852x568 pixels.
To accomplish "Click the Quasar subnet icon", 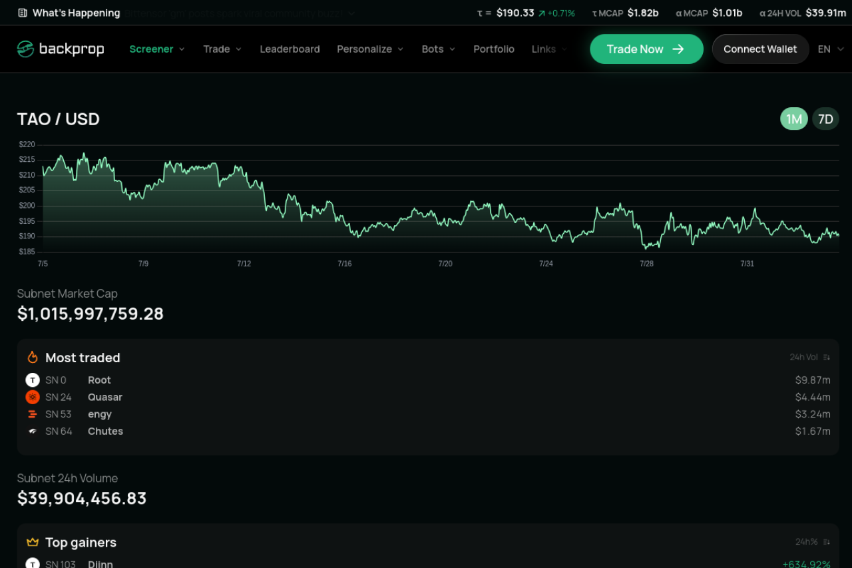I will click(33, 397).
